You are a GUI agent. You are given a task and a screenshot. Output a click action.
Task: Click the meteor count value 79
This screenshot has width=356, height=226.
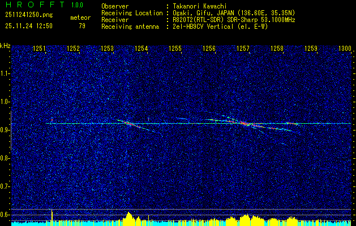(82, 26)
